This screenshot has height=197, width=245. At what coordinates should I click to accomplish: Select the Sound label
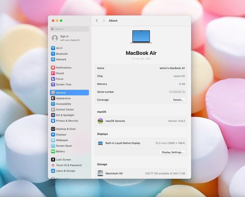tap(60, 73)
